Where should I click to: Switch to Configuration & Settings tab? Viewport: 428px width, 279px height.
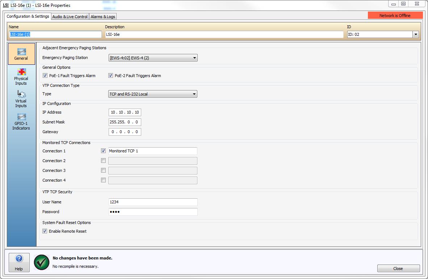click(28, 16)
